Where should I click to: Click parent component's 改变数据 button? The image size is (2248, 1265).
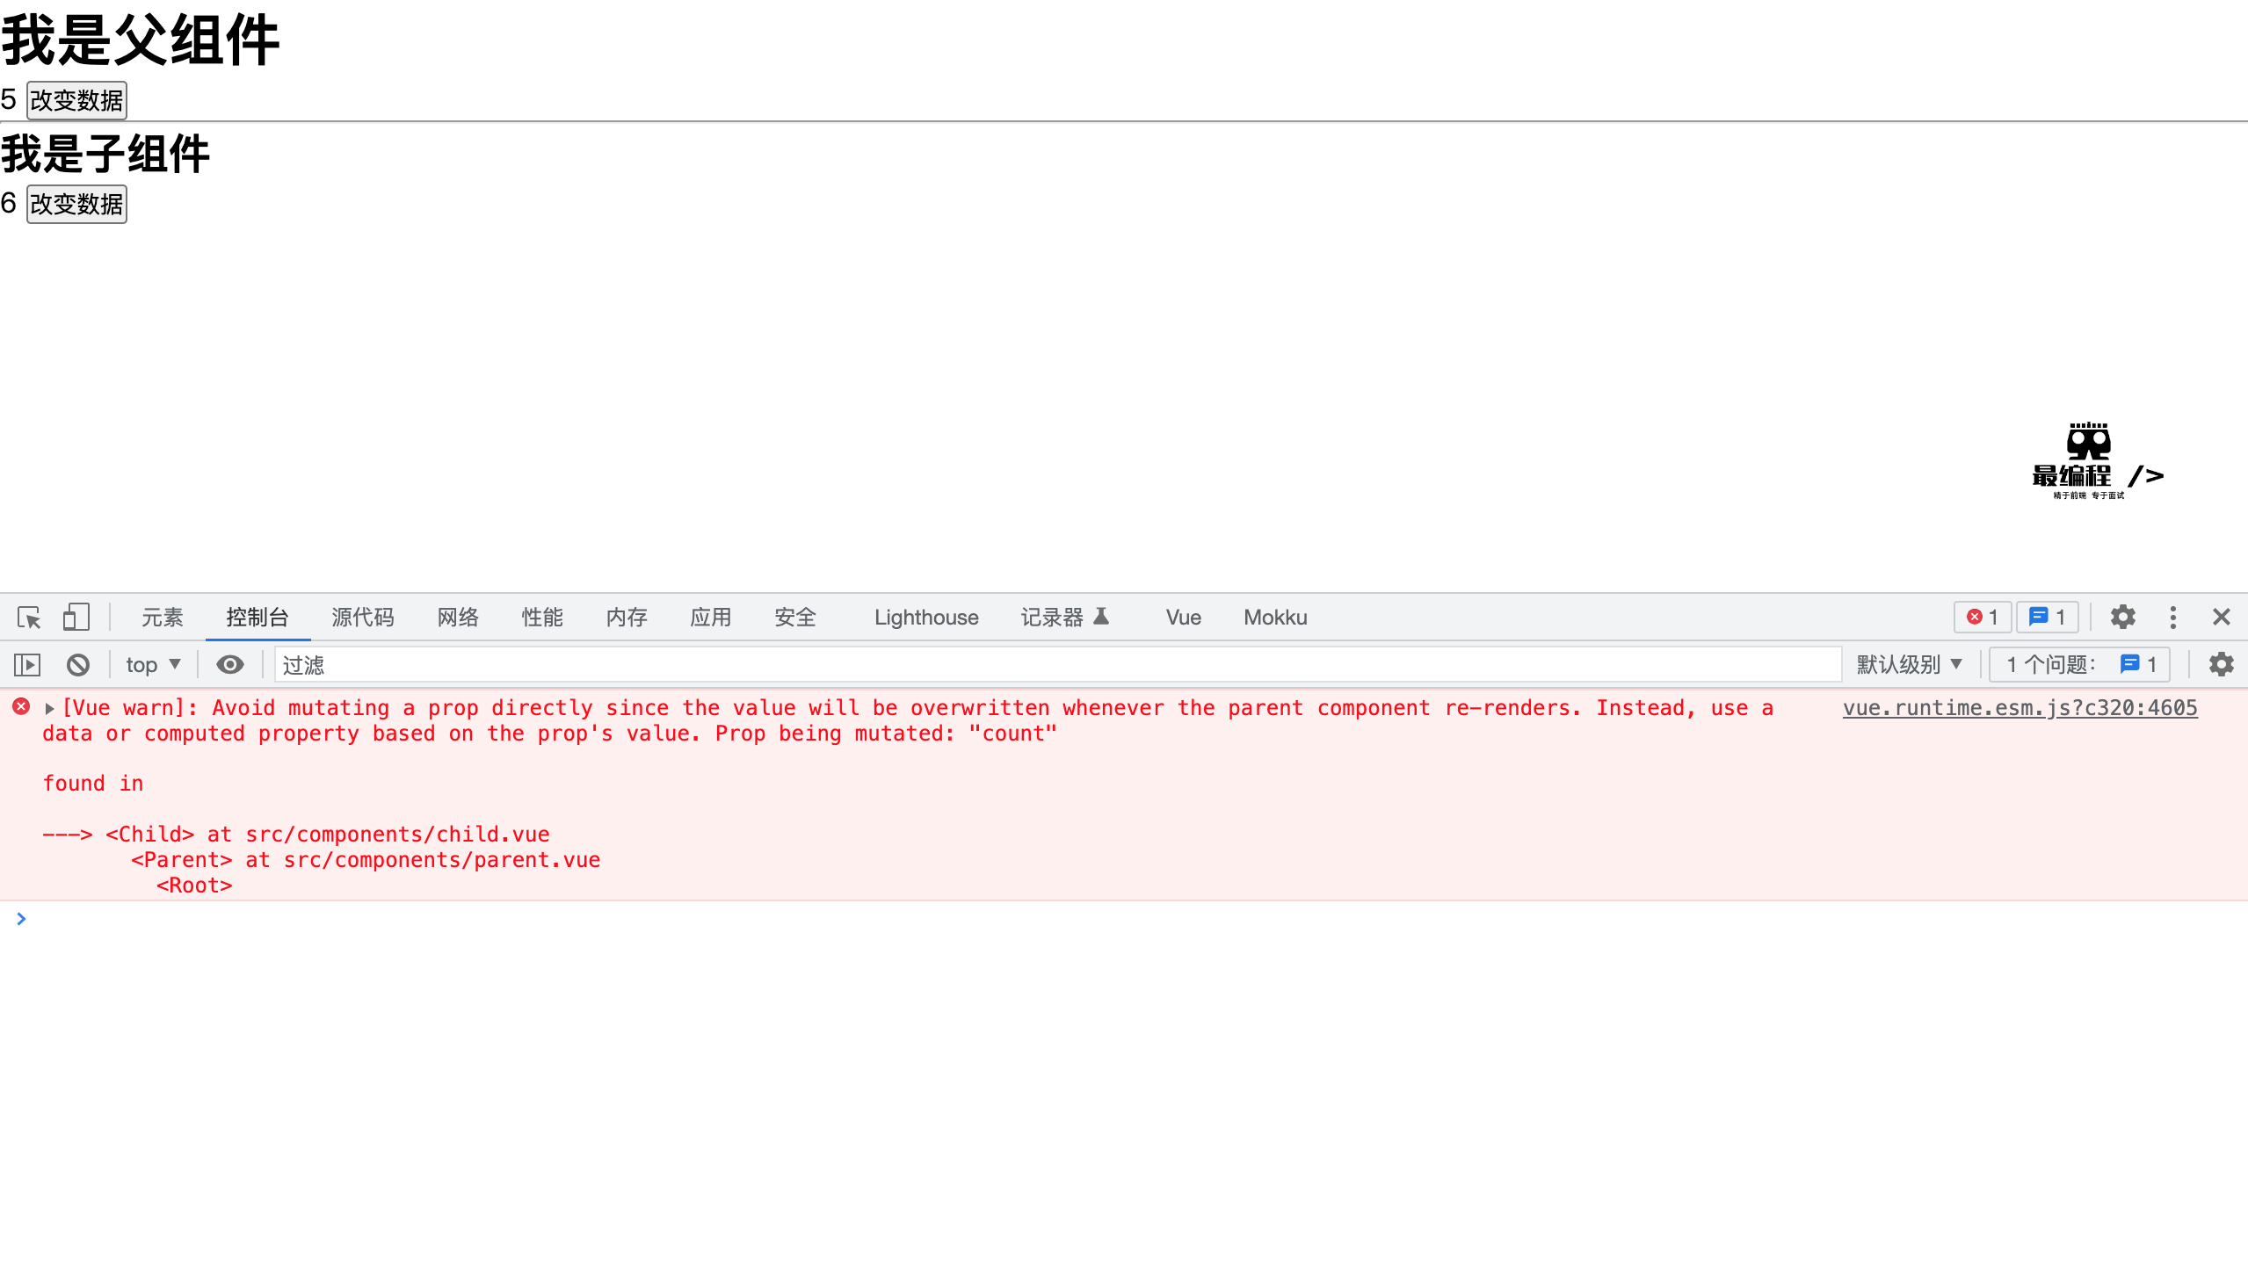pyautogui.click(x=76, y=100)
